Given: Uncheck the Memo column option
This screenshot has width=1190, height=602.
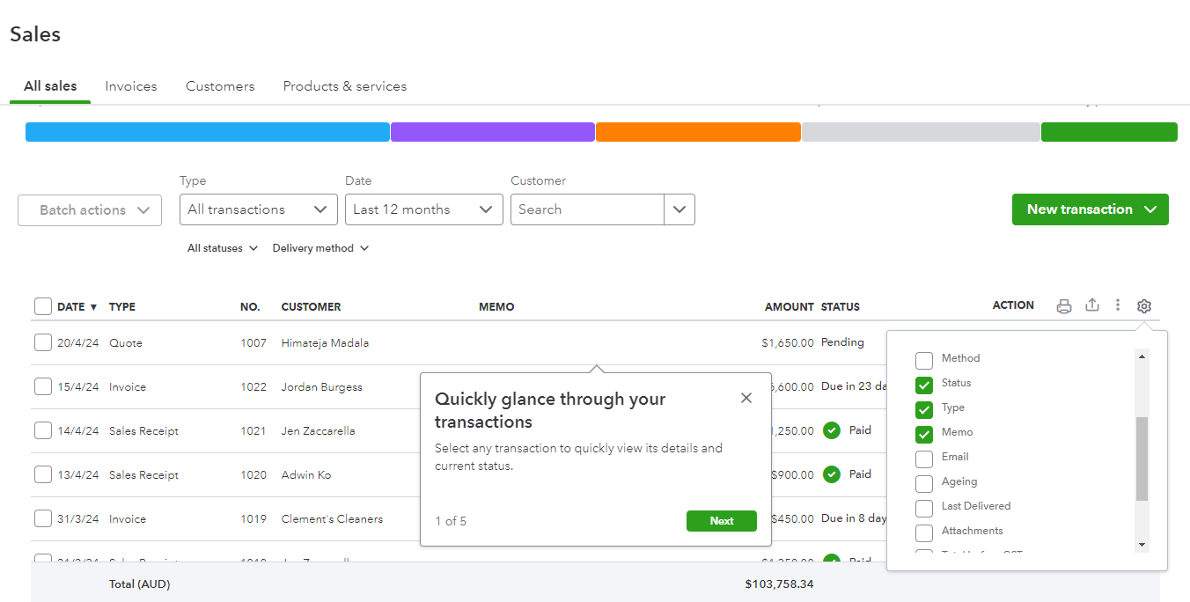Looking at the screenshot, I should (x=924, y=432).
